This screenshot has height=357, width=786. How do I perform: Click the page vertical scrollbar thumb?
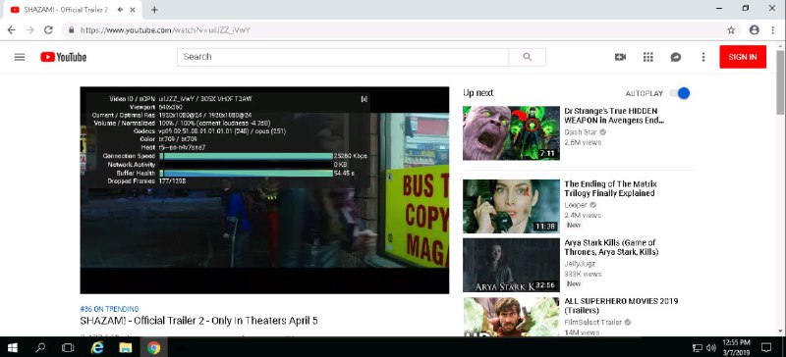pyautogui.click(x=781, y=82)
